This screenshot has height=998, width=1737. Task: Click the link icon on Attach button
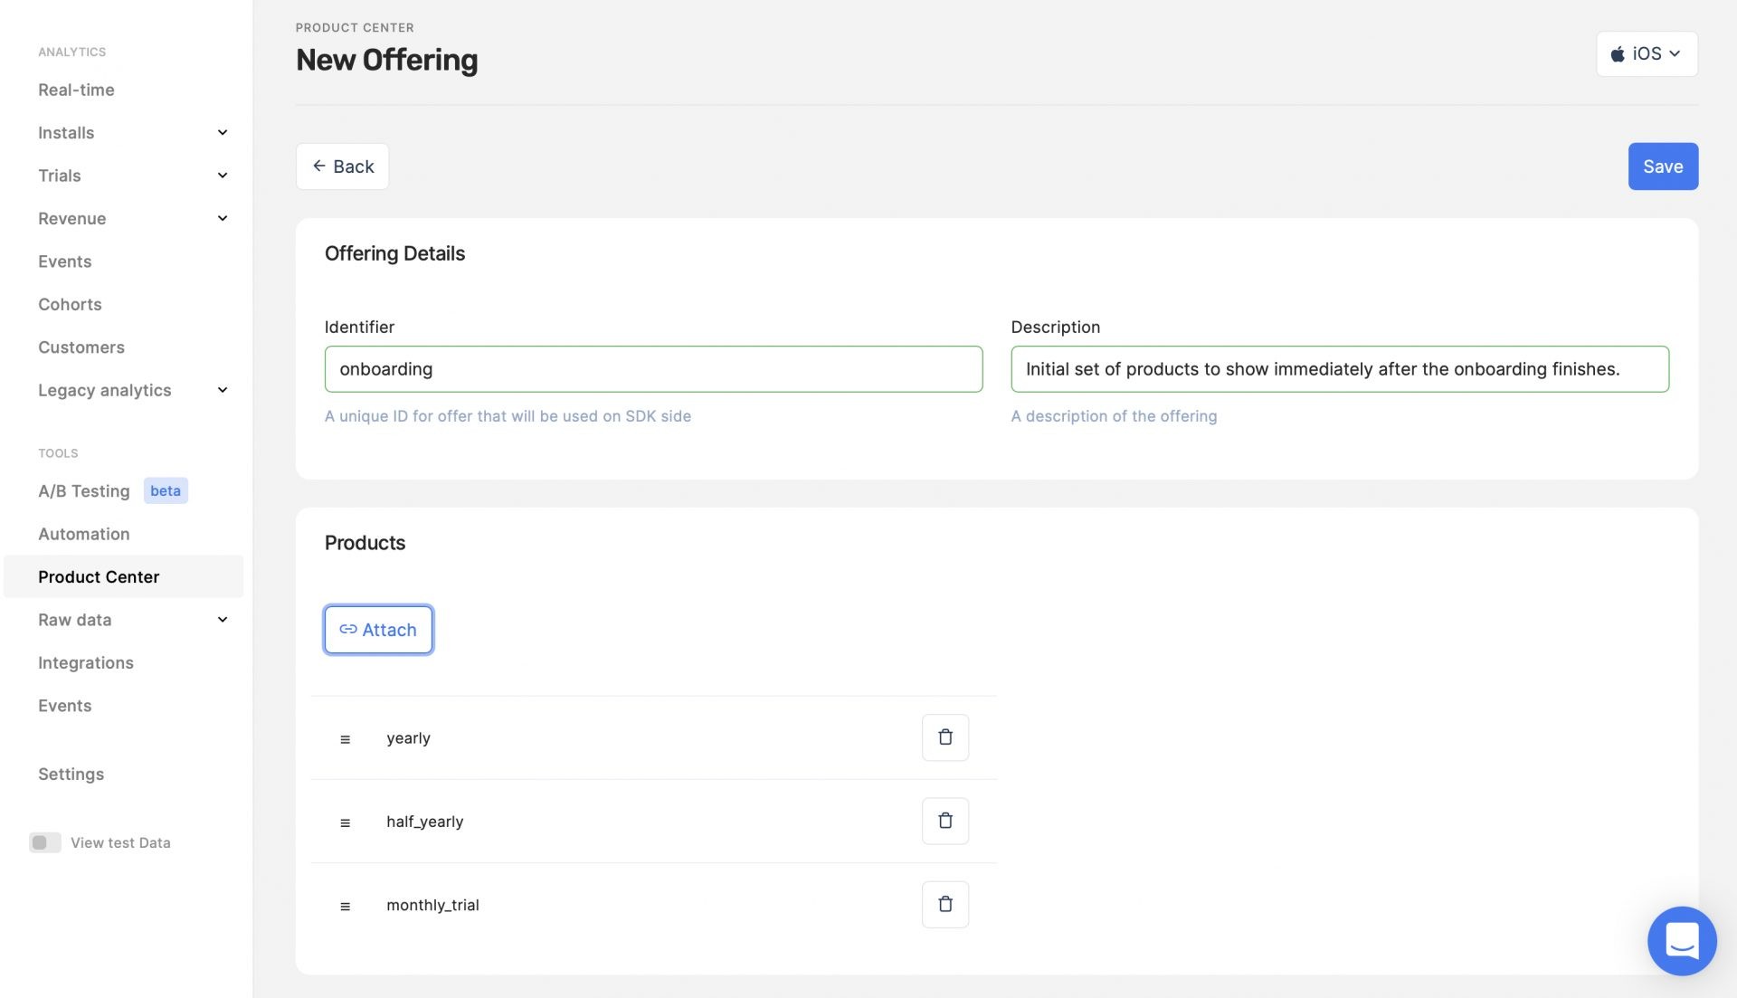point(347,629)
